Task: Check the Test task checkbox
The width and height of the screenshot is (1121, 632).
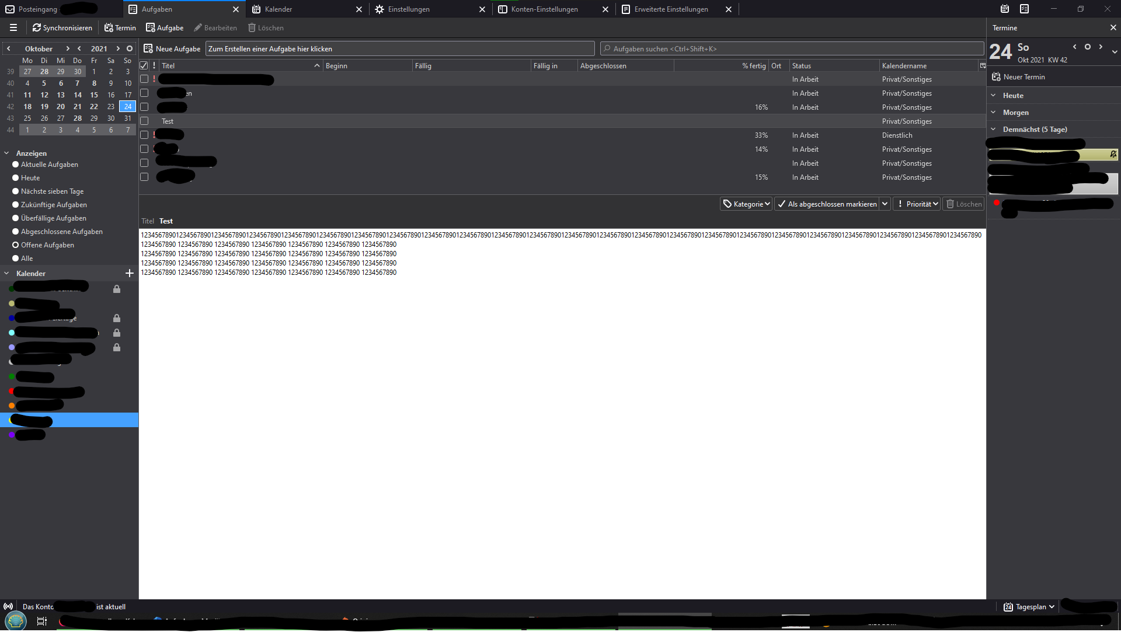Action: click(144, 121)
